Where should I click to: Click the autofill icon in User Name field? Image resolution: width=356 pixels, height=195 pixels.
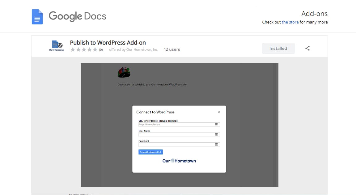point(216,134)
